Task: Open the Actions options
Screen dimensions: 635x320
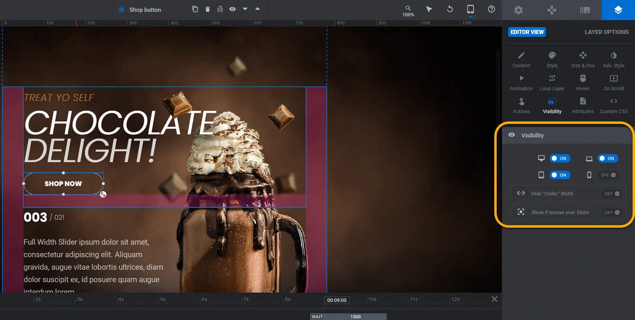Action: tap(521, 106)
